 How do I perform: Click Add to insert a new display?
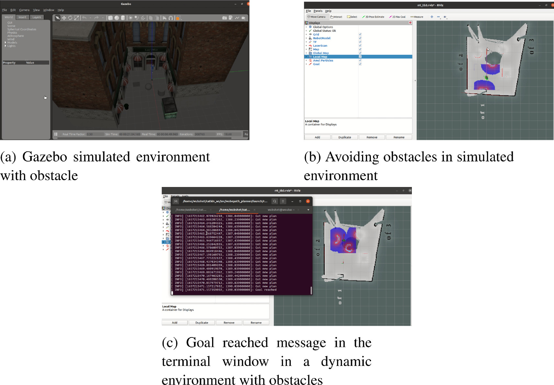pyautogui.click(x=317, y=137)
